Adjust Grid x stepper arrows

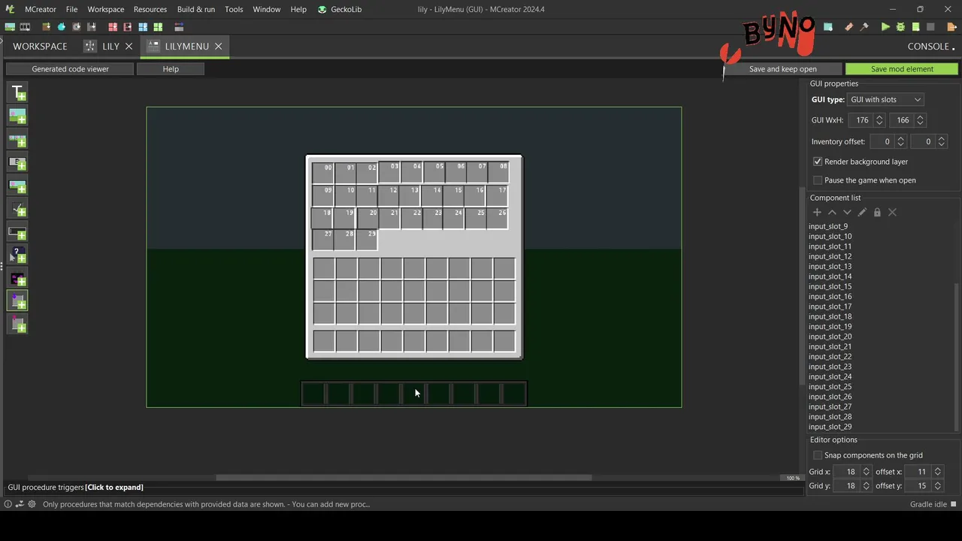[x=866, y=472]
